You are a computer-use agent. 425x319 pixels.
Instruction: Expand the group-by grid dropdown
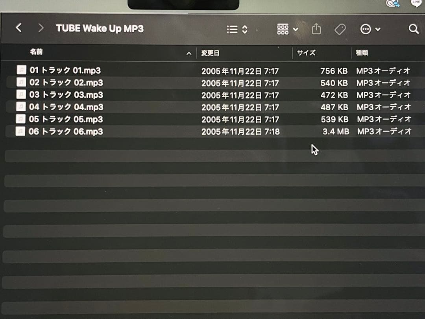point(287,29)
